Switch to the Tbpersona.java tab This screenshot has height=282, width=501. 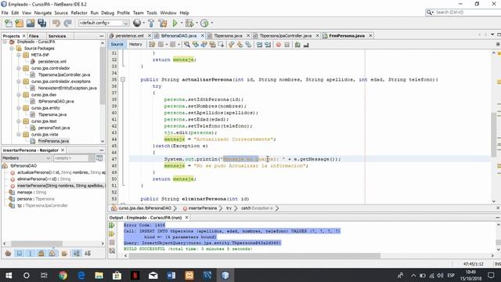click(228, 36)
